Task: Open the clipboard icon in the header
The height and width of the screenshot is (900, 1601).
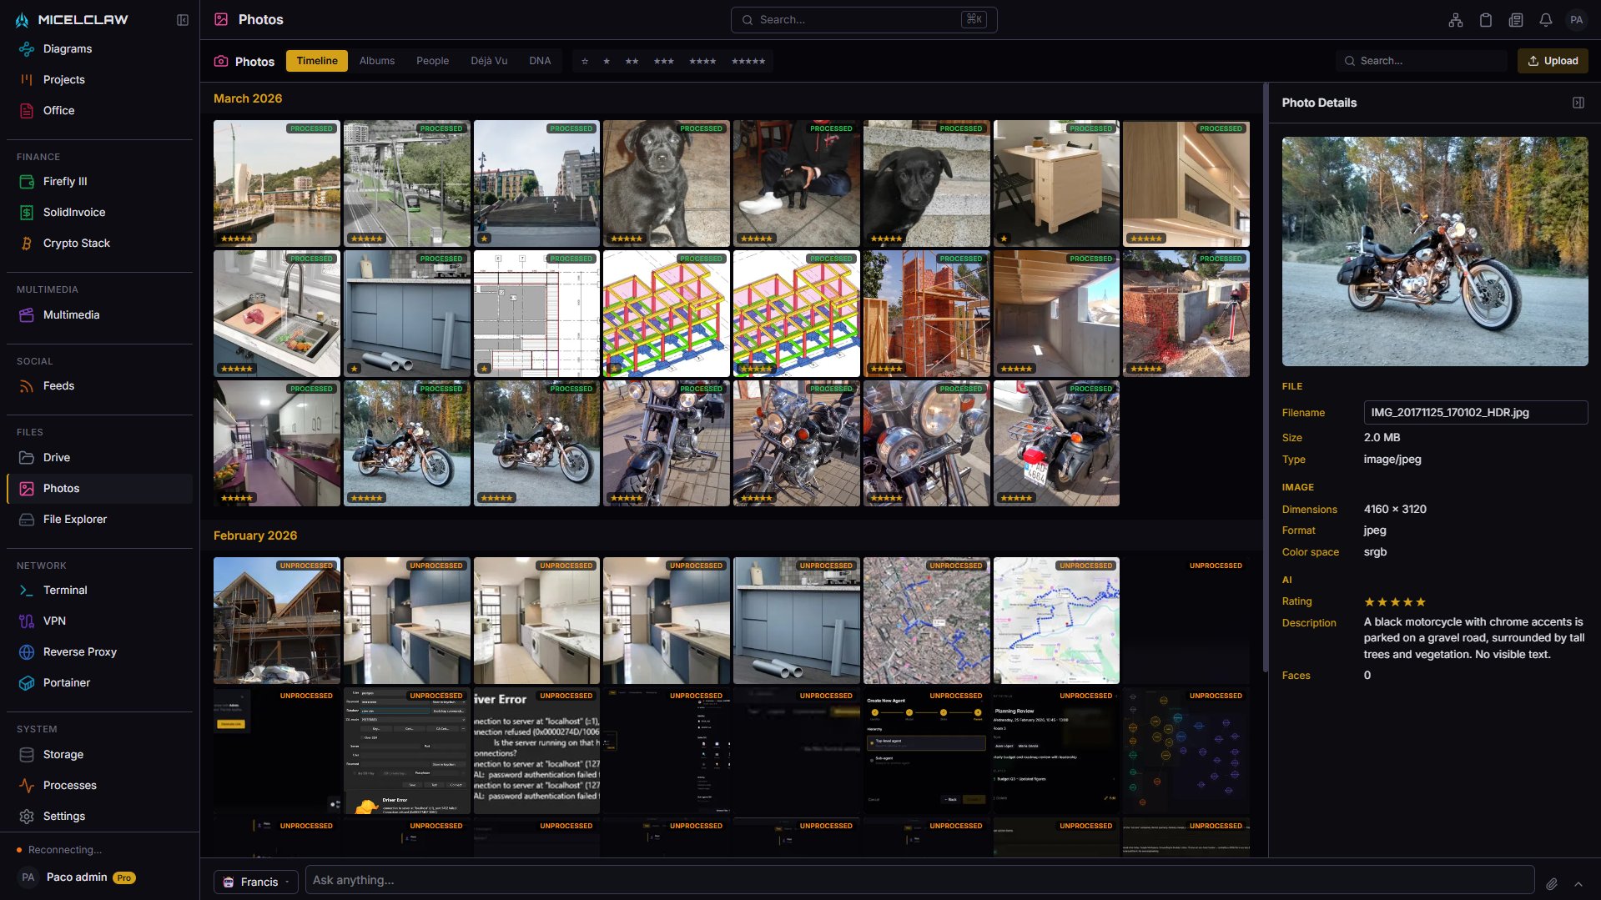Action: [1485, 19]
